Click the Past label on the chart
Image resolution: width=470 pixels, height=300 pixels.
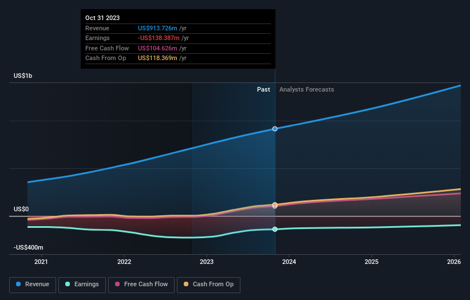coord(263,89)
